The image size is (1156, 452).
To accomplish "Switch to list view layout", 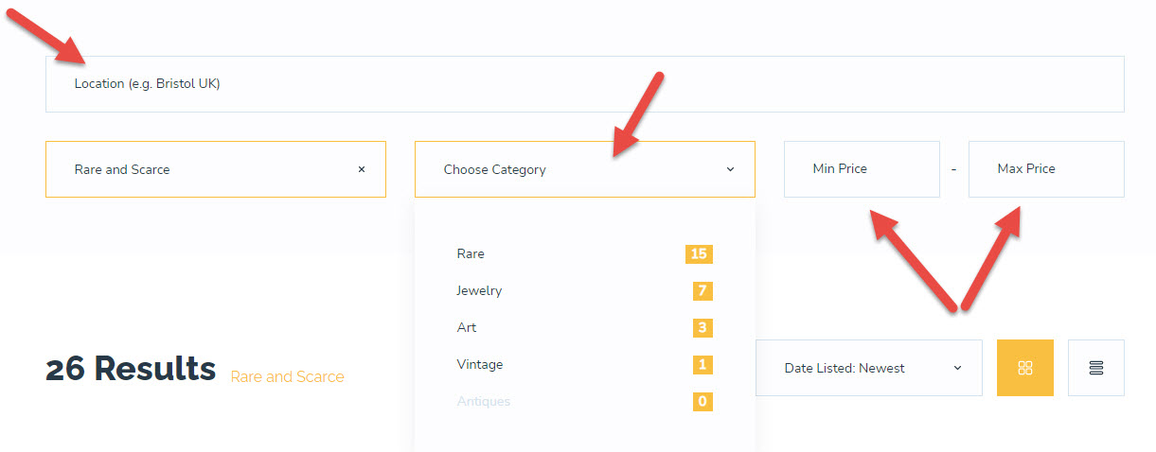I will (x=1095, y=368).
